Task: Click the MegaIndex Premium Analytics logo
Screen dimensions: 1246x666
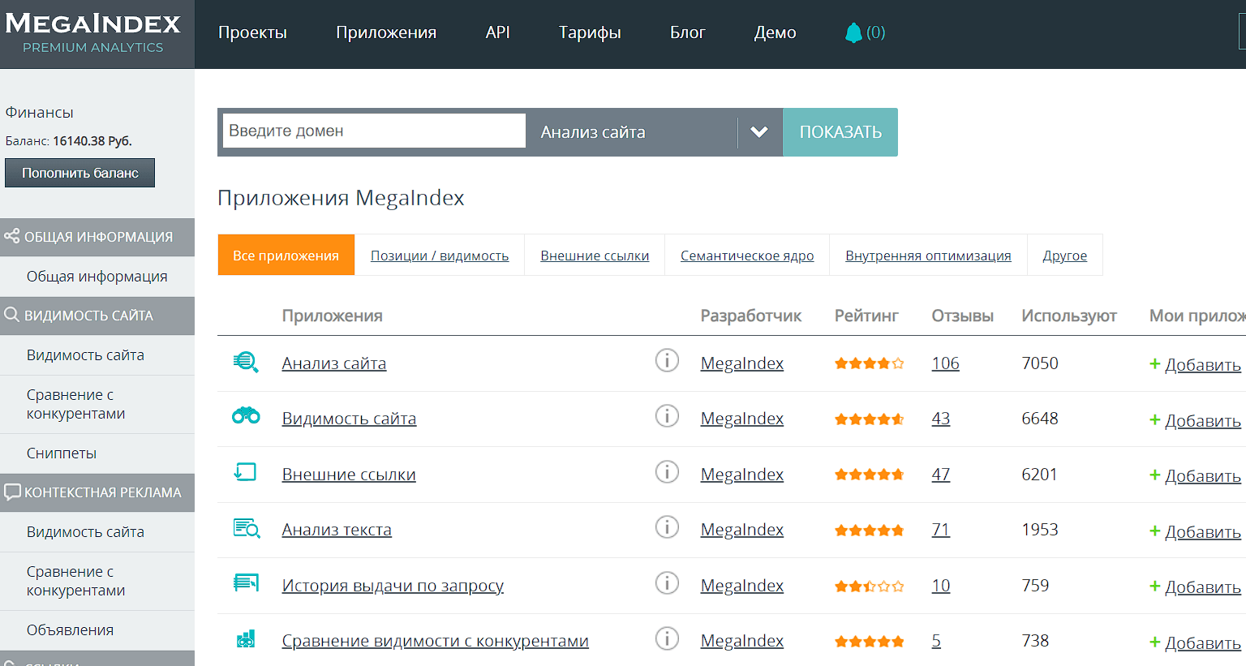Action: tap(93, 34)
